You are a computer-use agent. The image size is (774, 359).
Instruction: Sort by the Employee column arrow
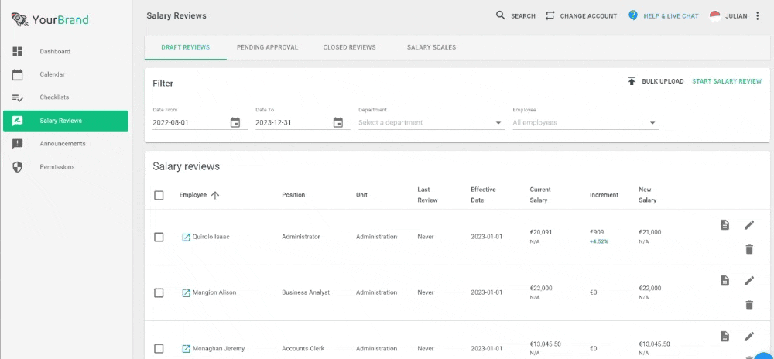(x=214, y=195)
